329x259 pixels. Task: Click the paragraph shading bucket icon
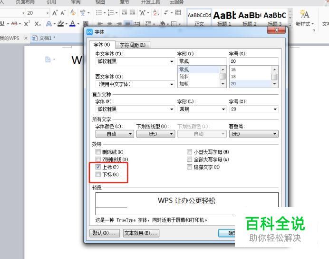tap(162, 23)
